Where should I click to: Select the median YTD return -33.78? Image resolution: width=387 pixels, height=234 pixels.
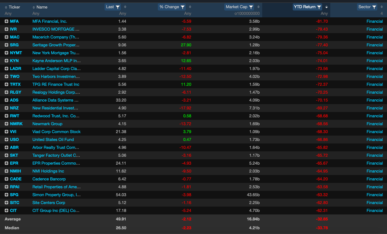tap(322, 228)
